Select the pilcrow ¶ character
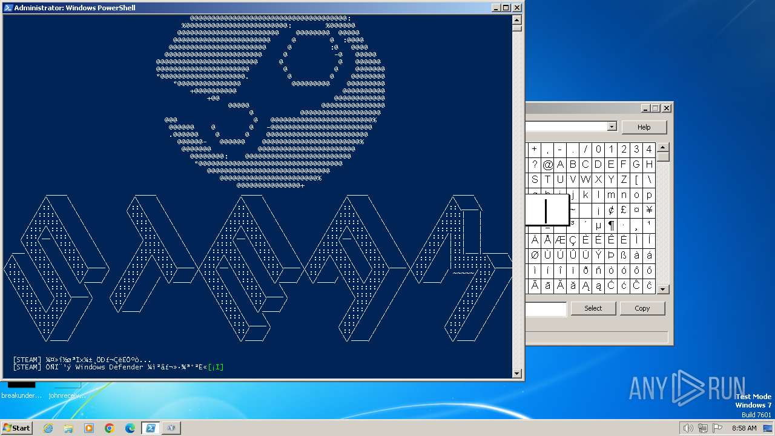 (611, 225)
